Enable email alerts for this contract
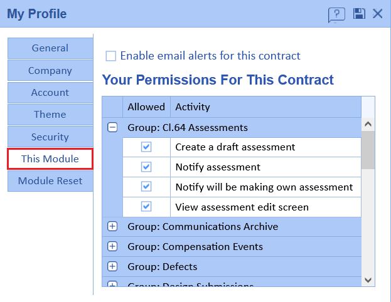 tap(111, 56)
